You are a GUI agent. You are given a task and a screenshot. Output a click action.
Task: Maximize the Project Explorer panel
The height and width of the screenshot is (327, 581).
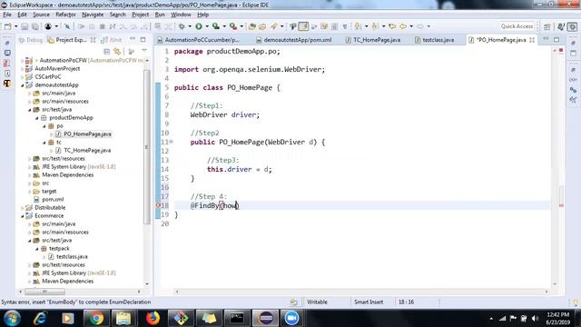[x=143, y=39]
